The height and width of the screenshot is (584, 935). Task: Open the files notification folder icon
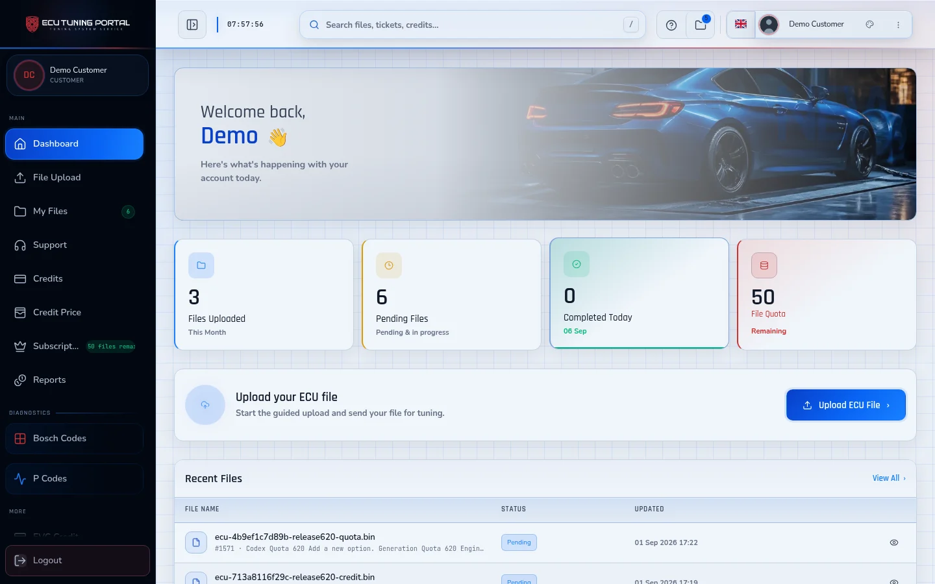[701, 25]
